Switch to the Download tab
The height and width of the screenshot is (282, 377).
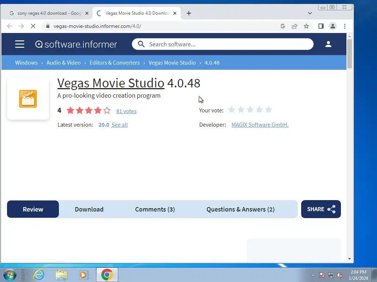pyautogui.click(x=89, y=209)
